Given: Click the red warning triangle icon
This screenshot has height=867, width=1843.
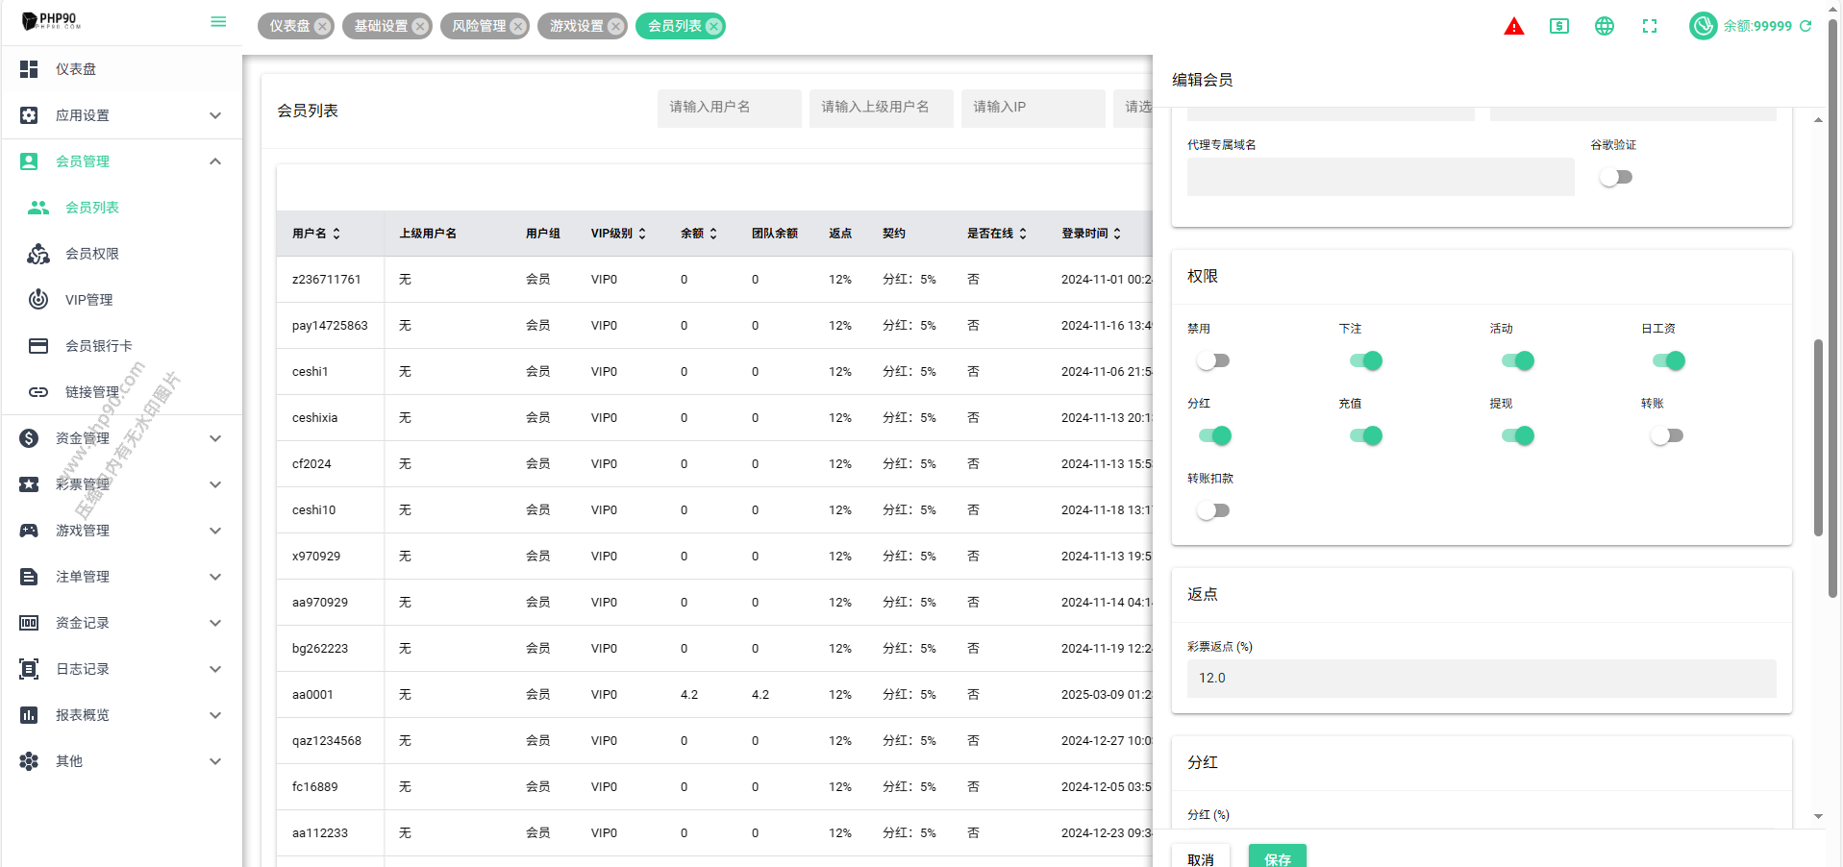Looking at the screenshot, I should (1513, 26).
